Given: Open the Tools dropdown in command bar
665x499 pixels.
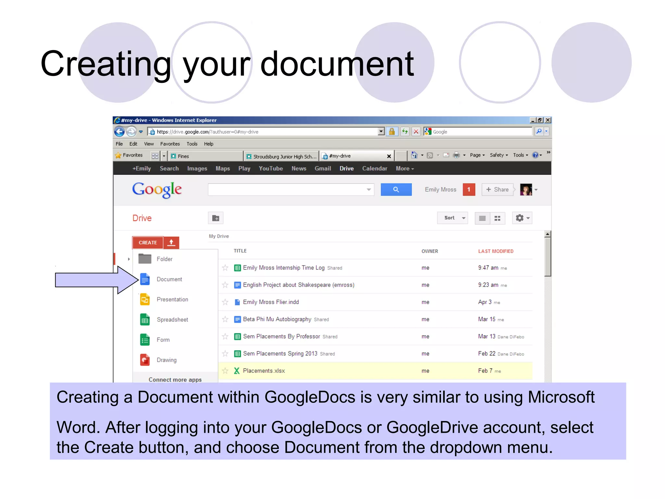Looking at the screenshot, I should coord(521,155).
